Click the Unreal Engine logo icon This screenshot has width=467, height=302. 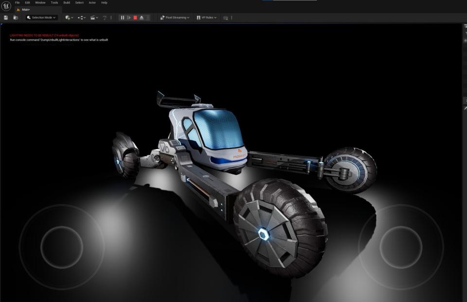[6, 6]
